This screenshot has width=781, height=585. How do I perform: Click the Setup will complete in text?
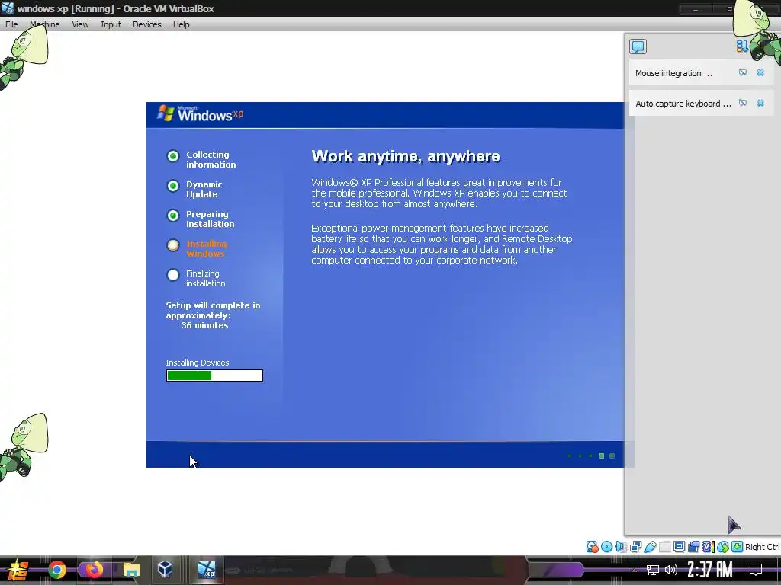pos(214,305)
